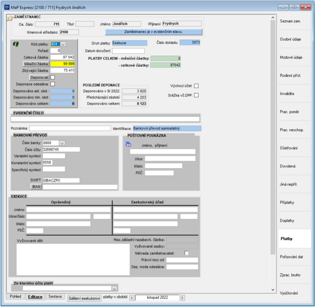This screenshot has height=307, width=315.
Task: Click the postal voucher Ulice field
Action: (170, 159)
